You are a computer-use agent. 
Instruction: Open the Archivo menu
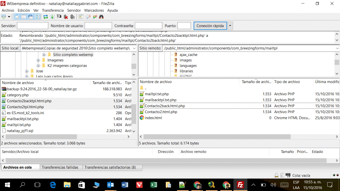(x=8, y=10)
